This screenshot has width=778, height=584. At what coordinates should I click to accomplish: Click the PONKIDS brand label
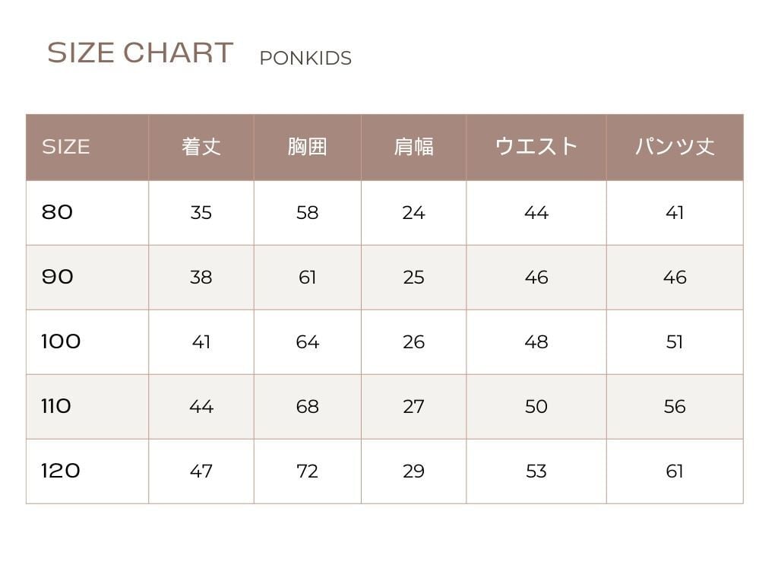click(x=305, y=59)
